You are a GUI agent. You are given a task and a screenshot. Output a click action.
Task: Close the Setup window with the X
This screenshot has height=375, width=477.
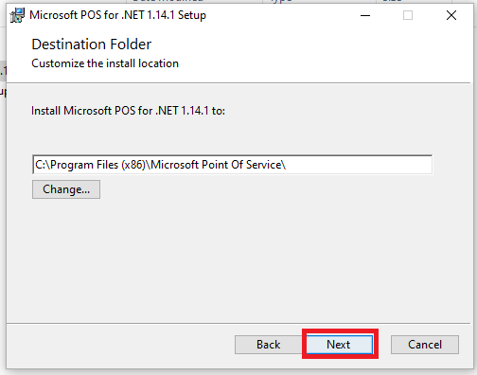(451, 15)
